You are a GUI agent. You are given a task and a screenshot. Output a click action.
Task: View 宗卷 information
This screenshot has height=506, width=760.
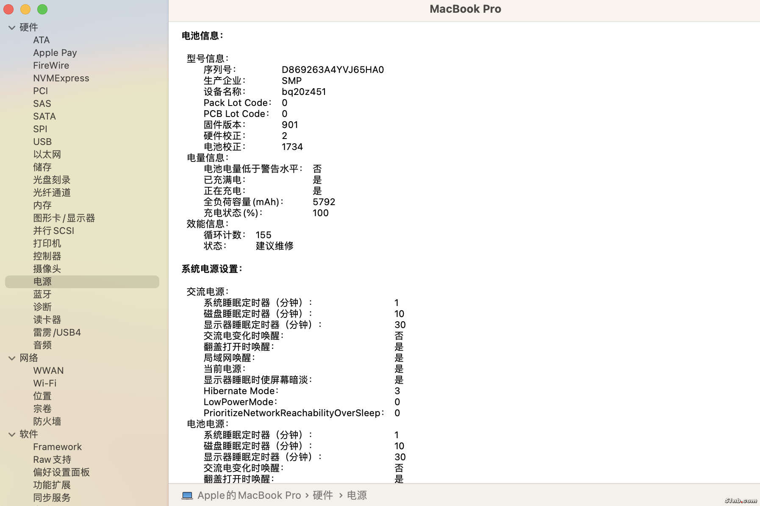point(42,409)
